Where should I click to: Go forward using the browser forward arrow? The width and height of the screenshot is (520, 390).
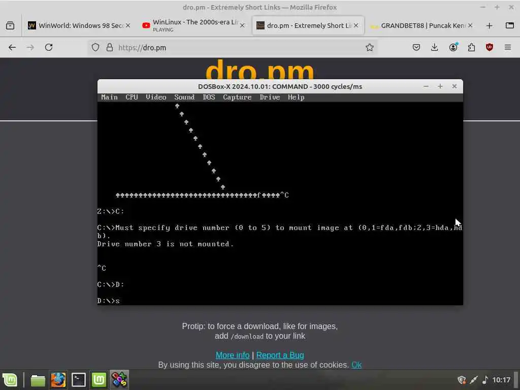(x=30, y=47)
